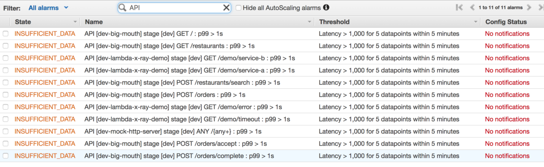Open the AutoScaling alarms info icon
This screenshot has width=544, height=167.
pos(326,7)
